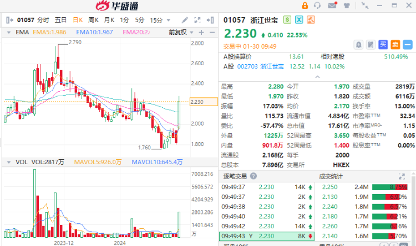Click the 卖 sell button
416x246 pixels.
[395, 45]
